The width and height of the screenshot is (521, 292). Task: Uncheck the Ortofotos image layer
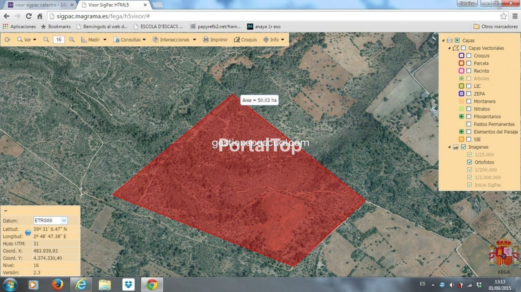(469, 162)
